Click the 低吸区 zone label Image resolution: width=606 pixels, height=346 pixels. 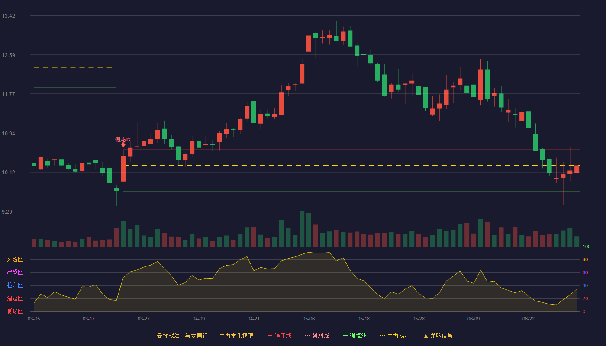pos(15,311)
